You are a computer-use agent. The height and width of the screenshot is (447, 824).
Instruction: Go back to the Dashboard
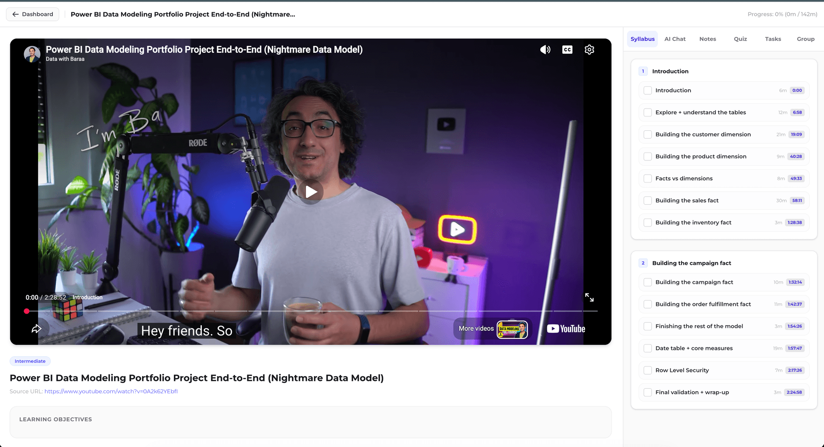33,14
